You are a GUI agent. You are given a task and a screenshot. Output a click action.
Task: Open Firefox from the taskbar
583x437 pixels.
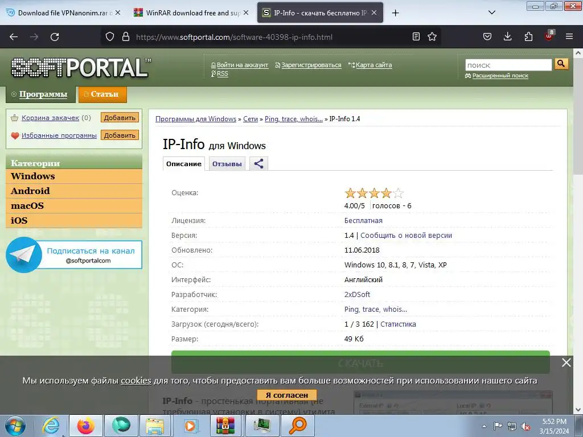86,426
